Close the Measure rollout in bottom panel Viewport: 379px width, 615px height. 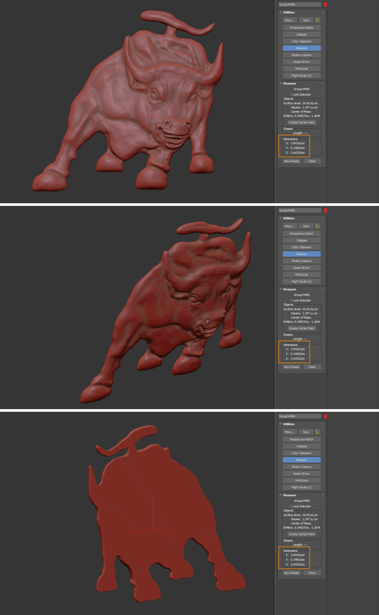pos(312,573)
